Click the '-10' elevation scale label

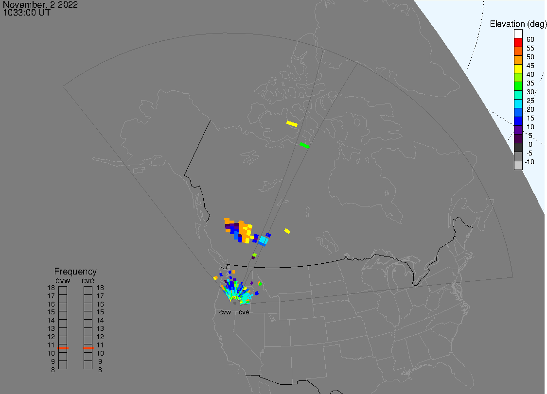[529, 162]
